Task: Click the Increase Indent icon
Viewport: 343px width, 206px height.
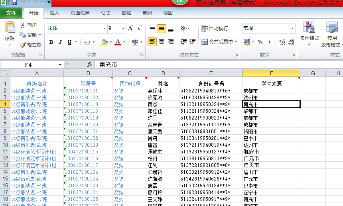Action: (x=192, y=42)
